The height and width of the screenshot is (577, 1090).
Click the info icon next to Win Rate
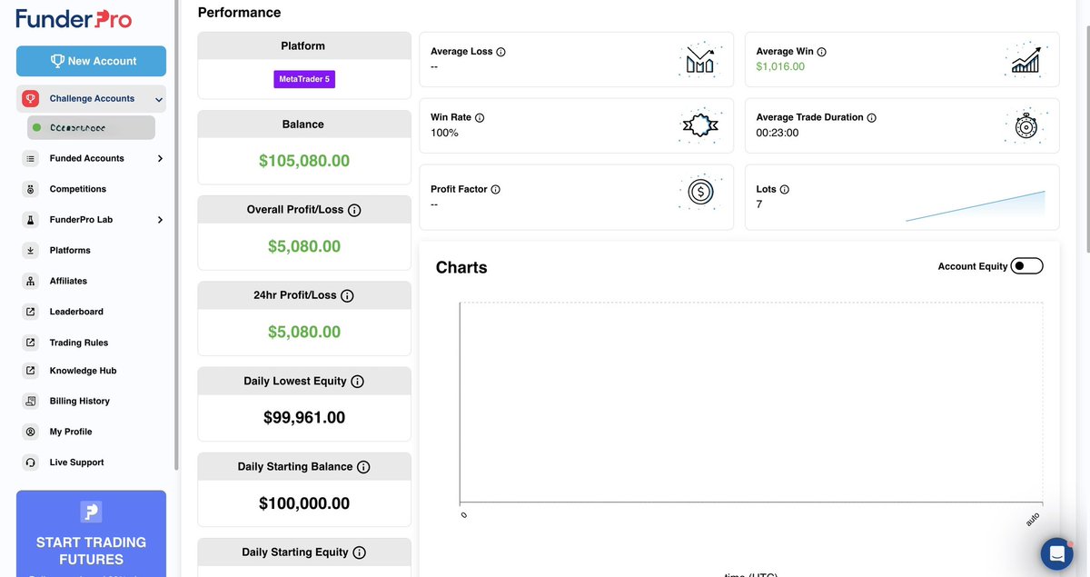pyautogui.click(x=480, y=118)
